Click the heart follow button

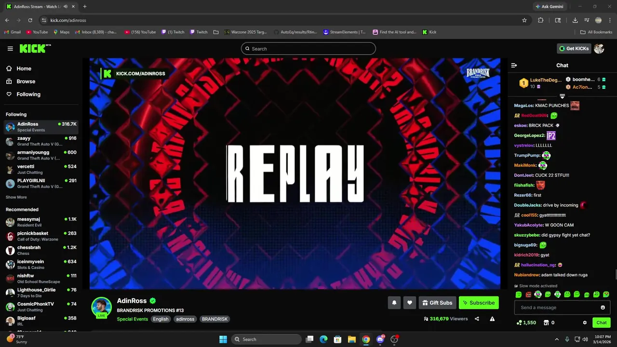(x=410, y=303)
